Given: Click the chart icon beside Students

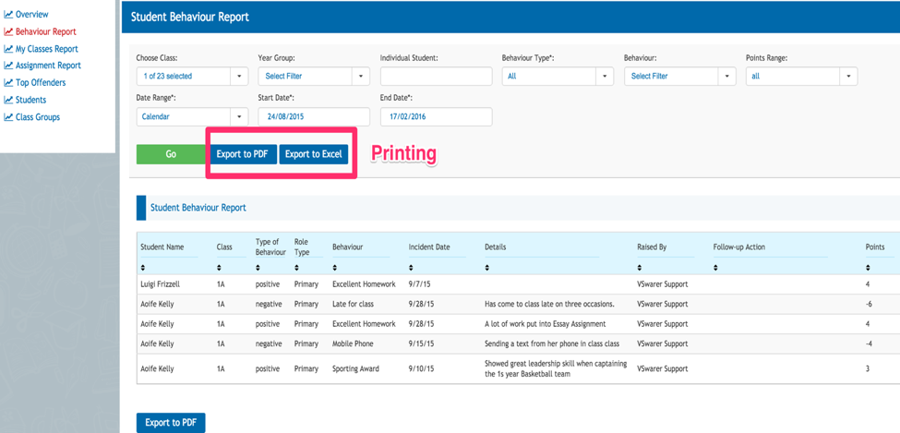Looking at the screenshot, I should pos(8,100).
